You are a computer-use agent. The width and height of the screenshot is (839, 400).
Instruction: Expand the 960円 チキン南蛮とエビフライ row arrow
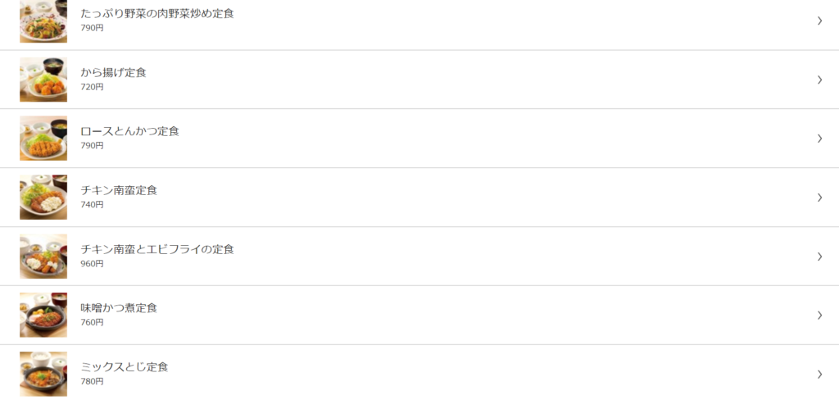(x=819, y=256)
